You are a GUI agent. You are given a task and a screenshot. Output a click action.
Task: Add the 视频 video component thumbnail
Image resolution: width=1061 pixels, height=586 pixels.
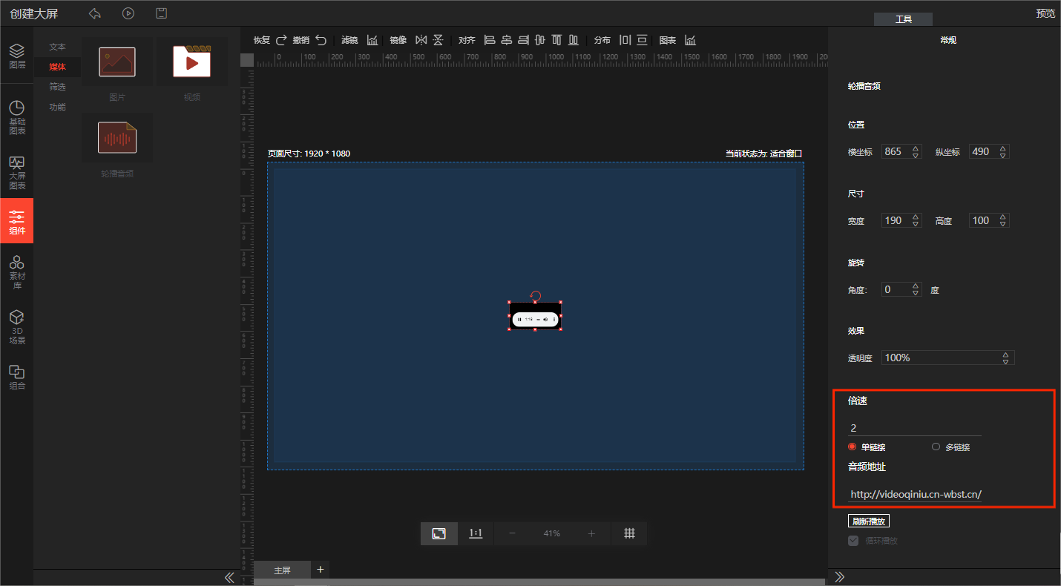(x=192, y=62)
